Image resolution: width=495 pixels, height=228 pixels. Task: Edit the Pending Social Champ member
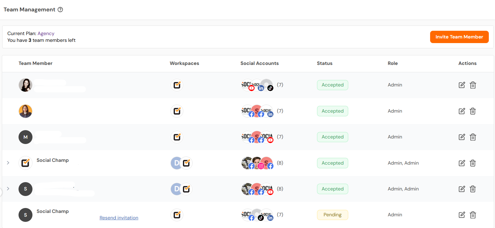pyautogui.click(x=462, y=215)
